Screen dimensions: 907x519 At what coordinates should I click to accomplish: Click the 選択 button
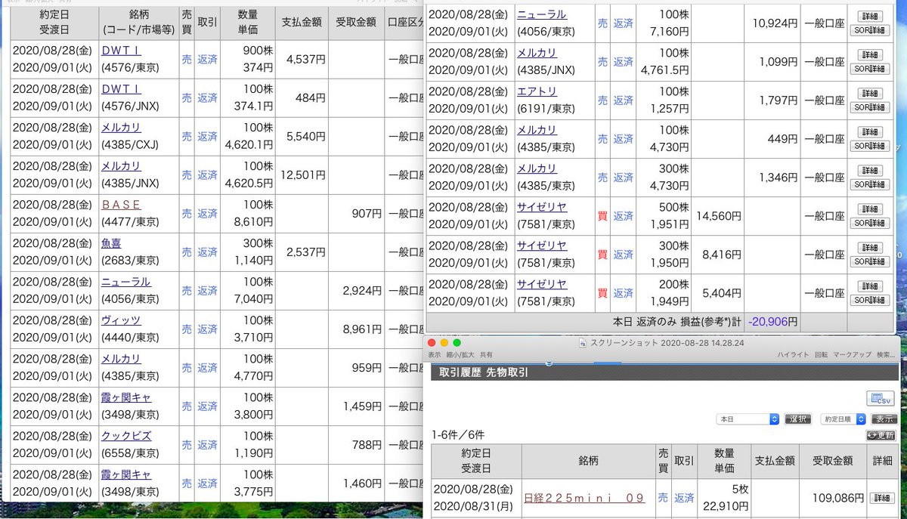click(797, 419)
